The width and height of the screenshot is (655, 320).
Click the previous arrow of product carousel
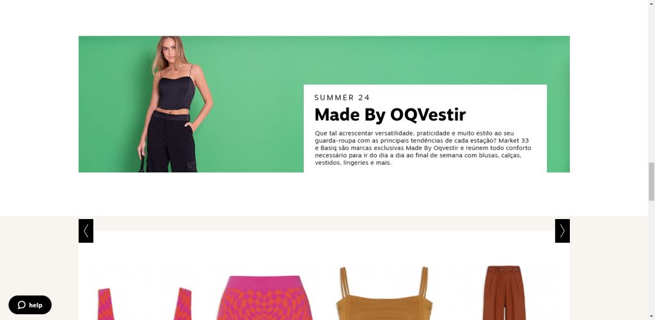coord(86,231)
